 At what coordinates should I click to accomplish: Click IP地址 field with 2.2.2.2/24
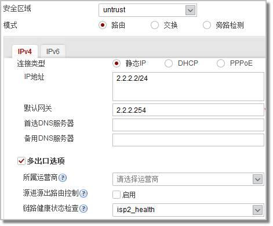188,87
